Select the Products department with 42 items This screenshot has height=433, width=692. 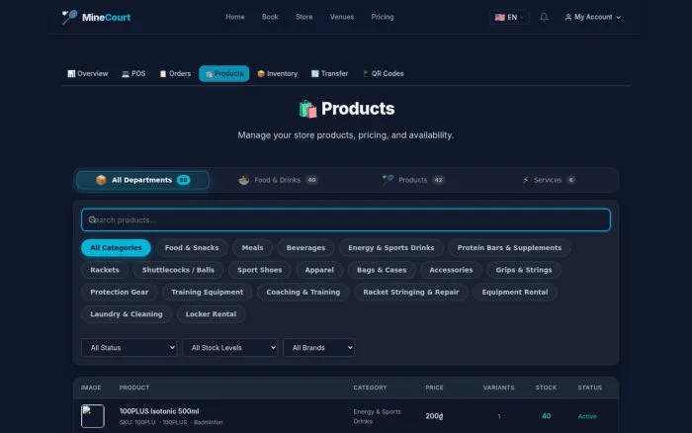pos(413,180)
